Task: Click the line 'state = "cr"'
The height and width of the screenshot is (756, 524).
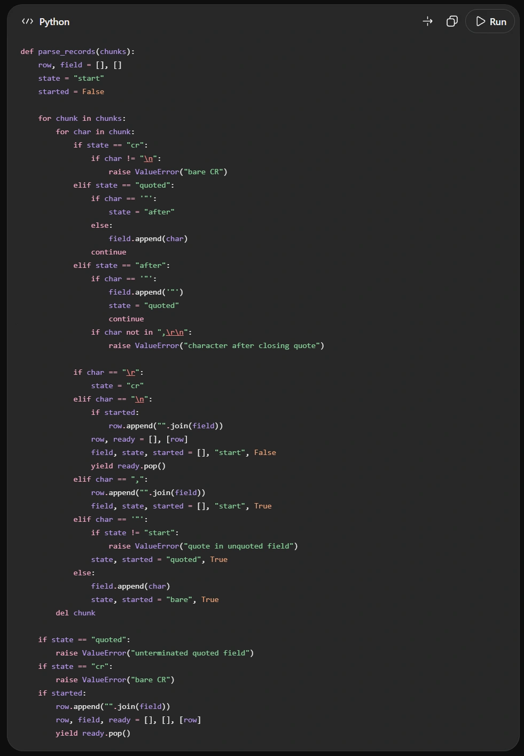Action: tap(118, 385)
